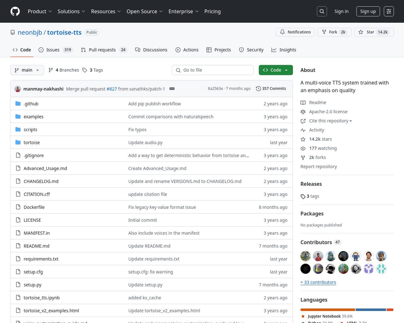Click the Fork icon button
The image size is (404, 323).
click(324, 32)
